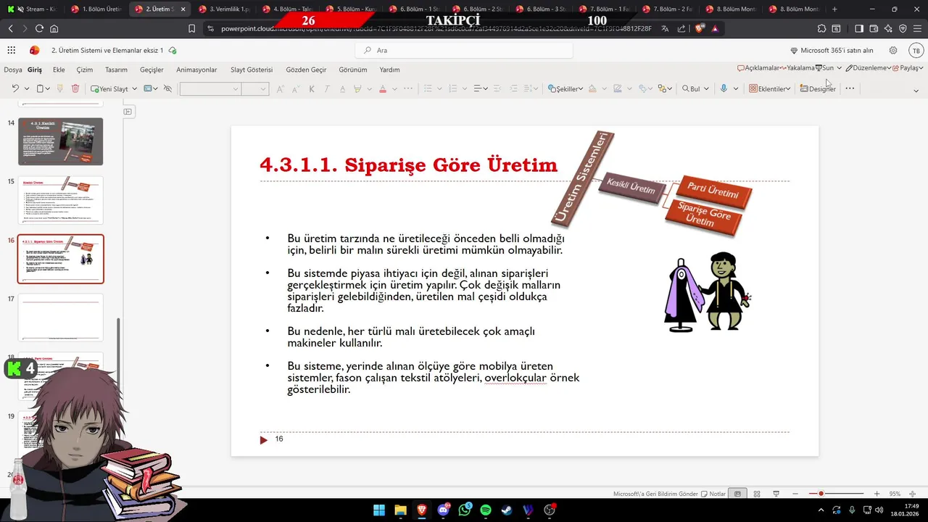Click the Arrange objects icon
Image resolution: width=928 pixels, height=522 pixels.
point(661,88)
